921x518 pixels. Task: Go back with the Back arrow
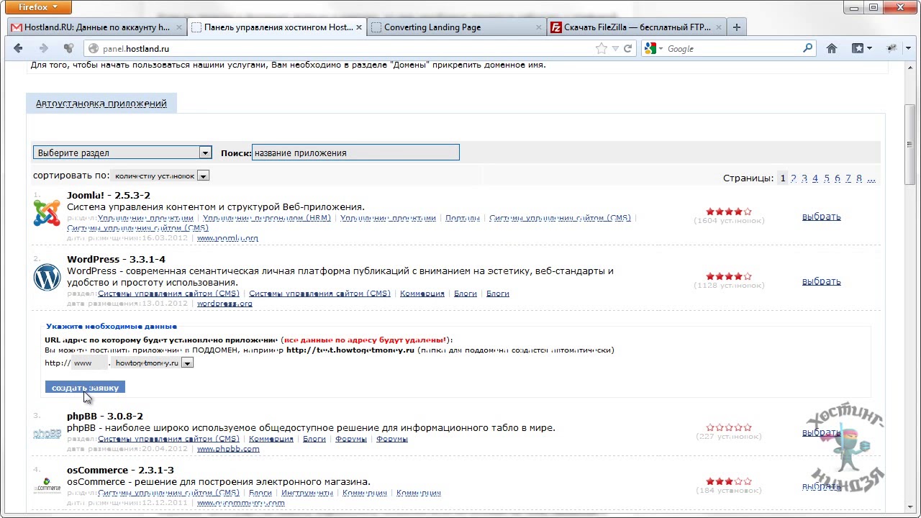coord(19,48)
